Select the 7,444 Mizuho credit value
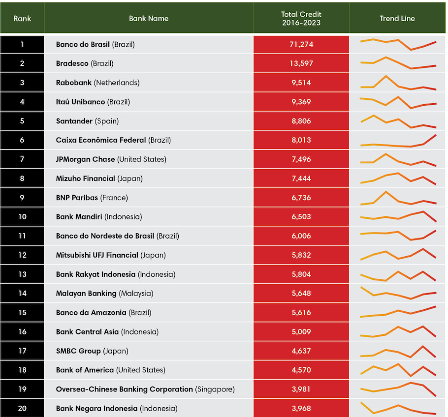This screenshot has height=417, width=448. pyautogui.click(x=301, y=179)
